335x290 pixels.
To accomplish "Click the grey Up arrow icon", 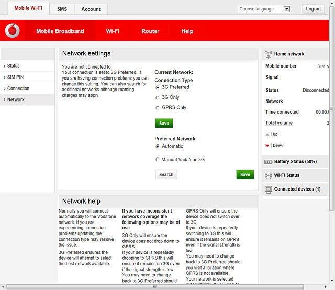I will tap(267, 135).
